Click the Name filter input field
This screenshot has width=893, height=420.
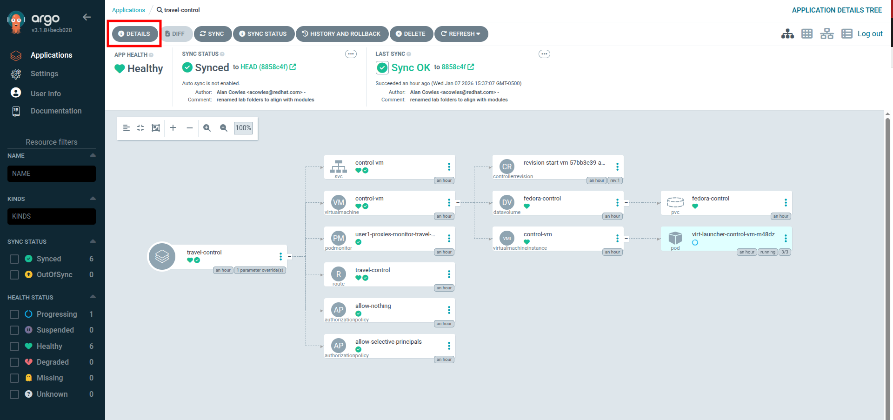[52, 173]
